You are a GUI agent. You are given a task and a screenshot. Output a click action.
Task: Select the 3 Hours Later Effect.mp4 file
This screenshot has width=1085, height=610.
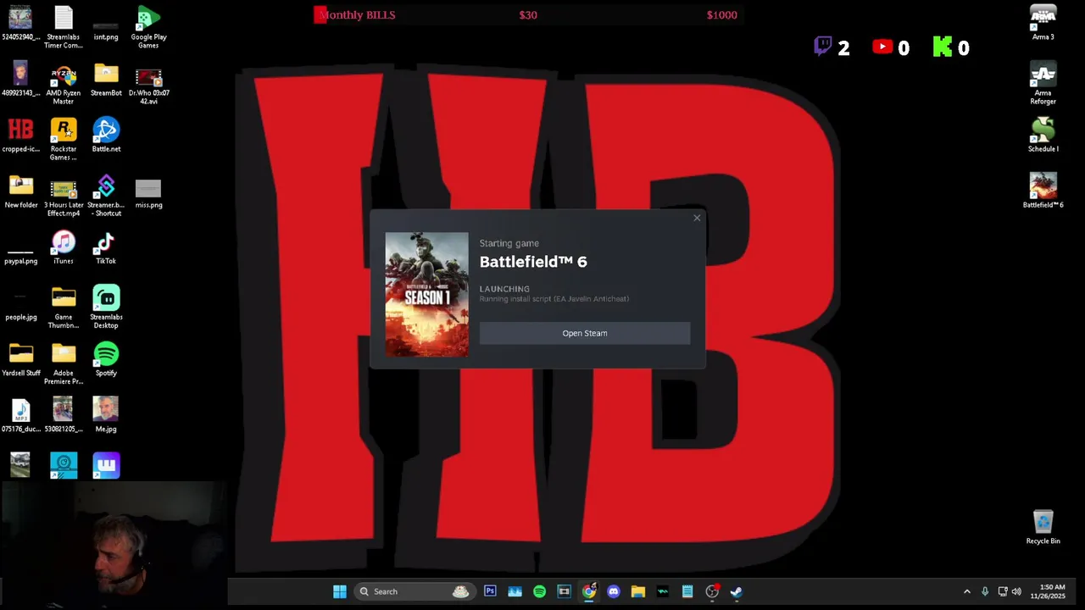tap(64, 196)
